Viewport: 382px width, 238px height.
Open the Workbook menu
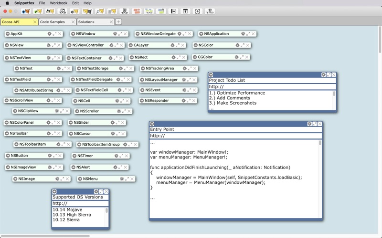point(58,3)
